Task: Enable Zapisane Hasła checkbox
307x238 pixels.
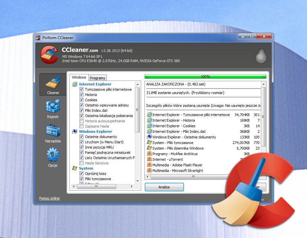Action: [82, 126]
